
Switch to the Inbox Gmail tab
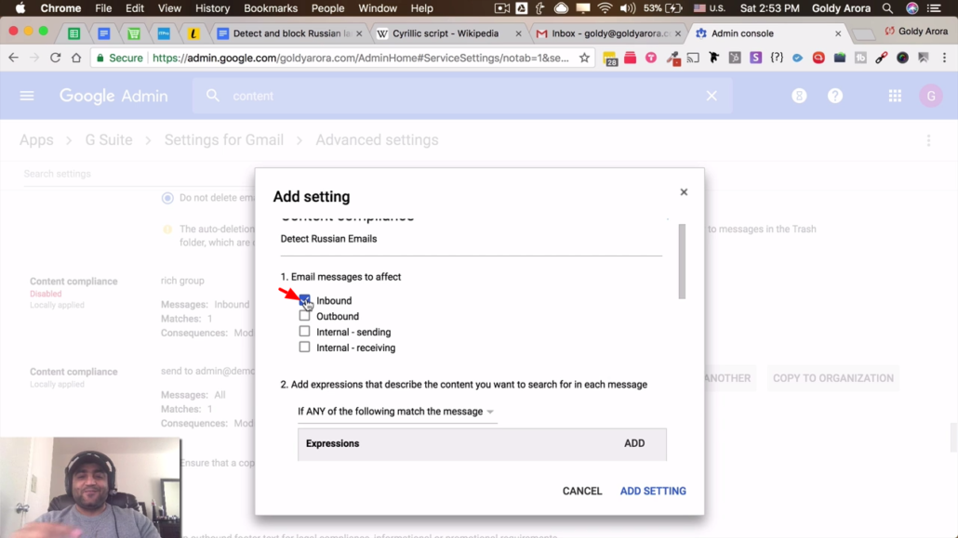(609, 33)
